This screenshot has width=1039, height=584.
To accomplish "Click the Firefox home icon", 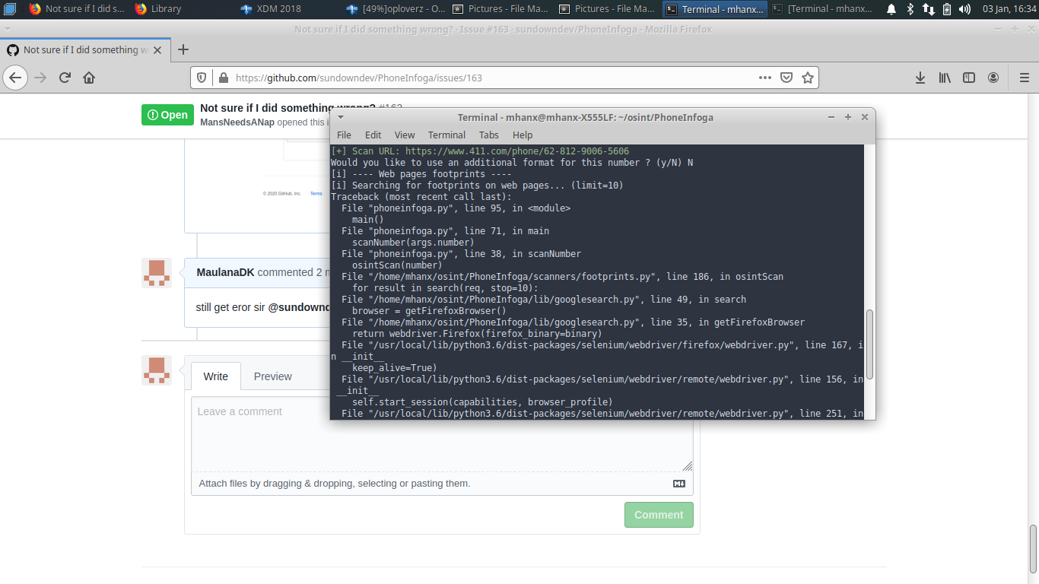I will coord(88,78).
